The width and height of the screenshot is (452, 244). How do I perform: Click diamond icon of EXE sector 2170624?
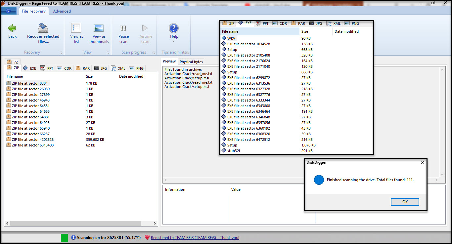(x=224, y=61)
